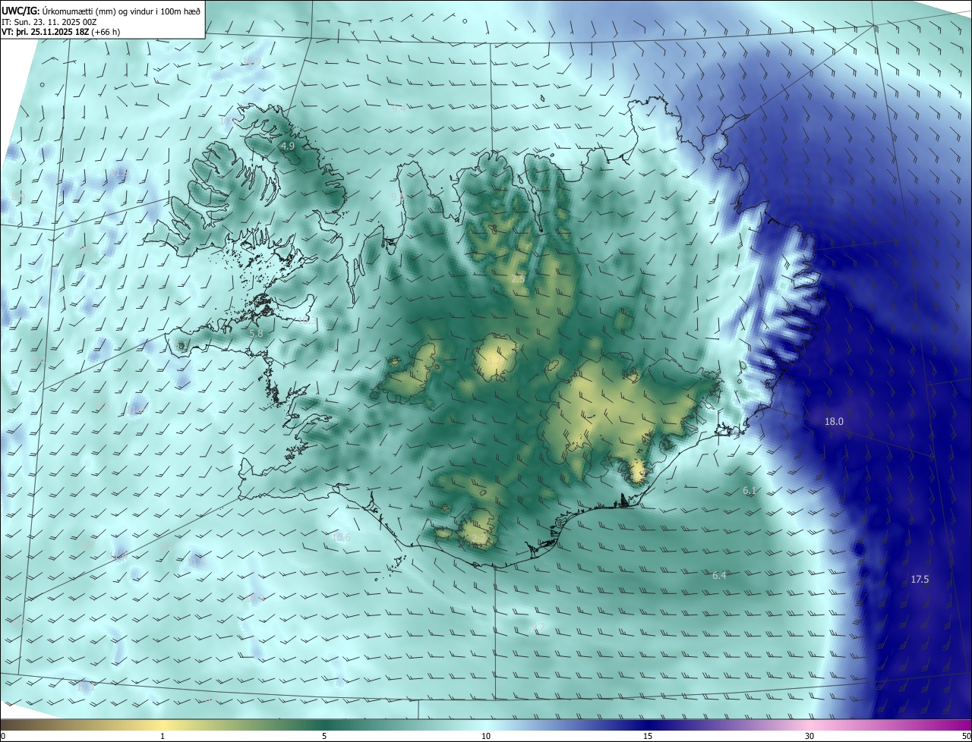Screen dimensions: 972x742
Task: Click the valid time line 'VT: þri. 25.11.2025 18Z'
Action: [46, 32]
